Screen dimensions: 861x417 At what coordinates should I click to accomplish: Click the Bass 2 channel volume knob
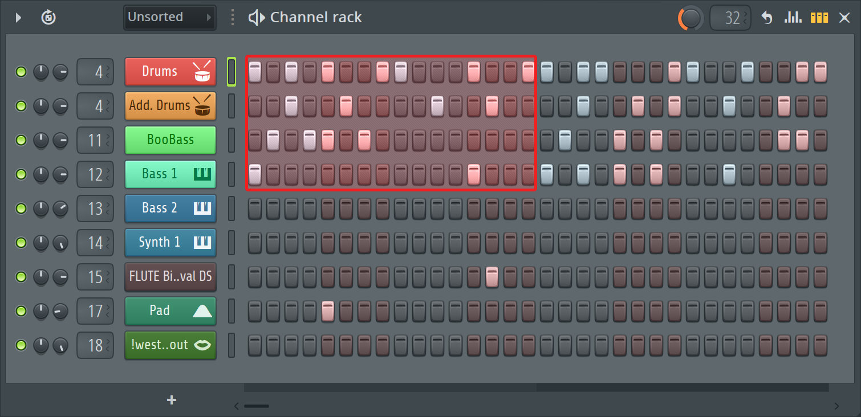[x=60, y=208]
